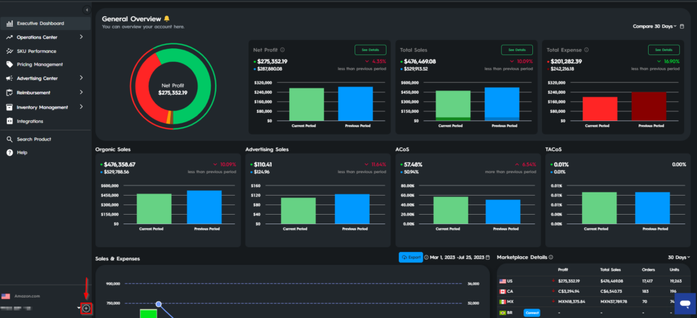Open calendar icon next to Compare 30 Days
The width and height of the screenshot is (697, 318).
click(683, 26)
